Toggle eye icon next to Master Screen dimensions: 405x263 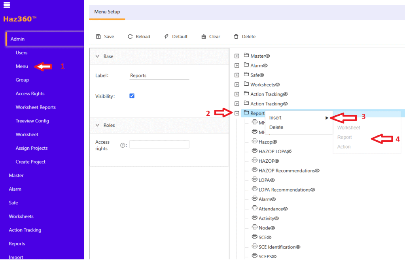[267, 56]
